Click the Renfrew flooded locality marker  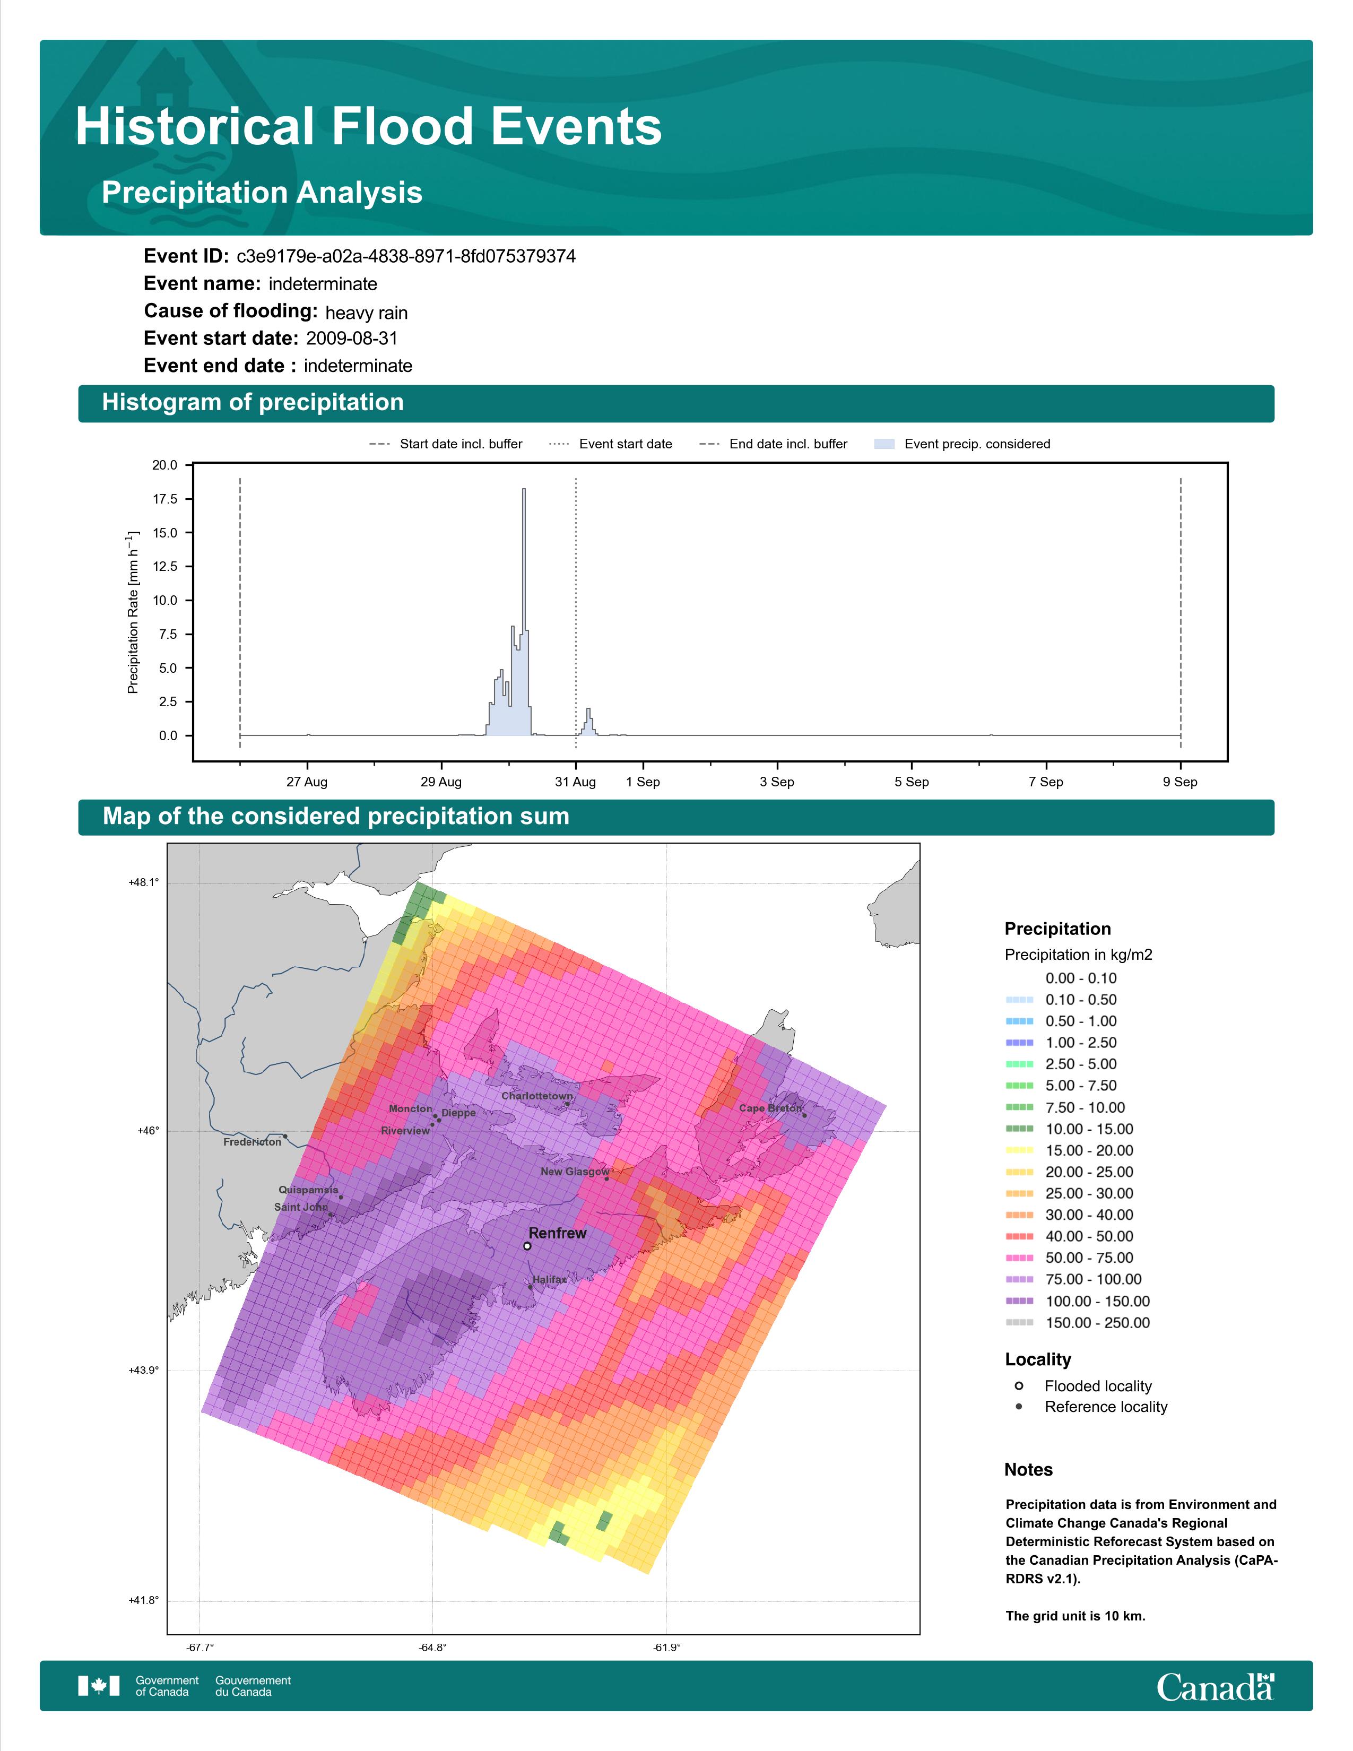527,1246
